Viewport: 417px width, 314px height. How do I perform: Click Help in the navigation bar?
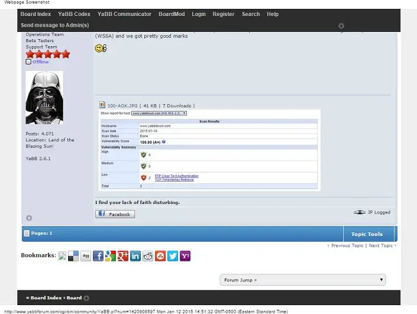click(273, 14)
